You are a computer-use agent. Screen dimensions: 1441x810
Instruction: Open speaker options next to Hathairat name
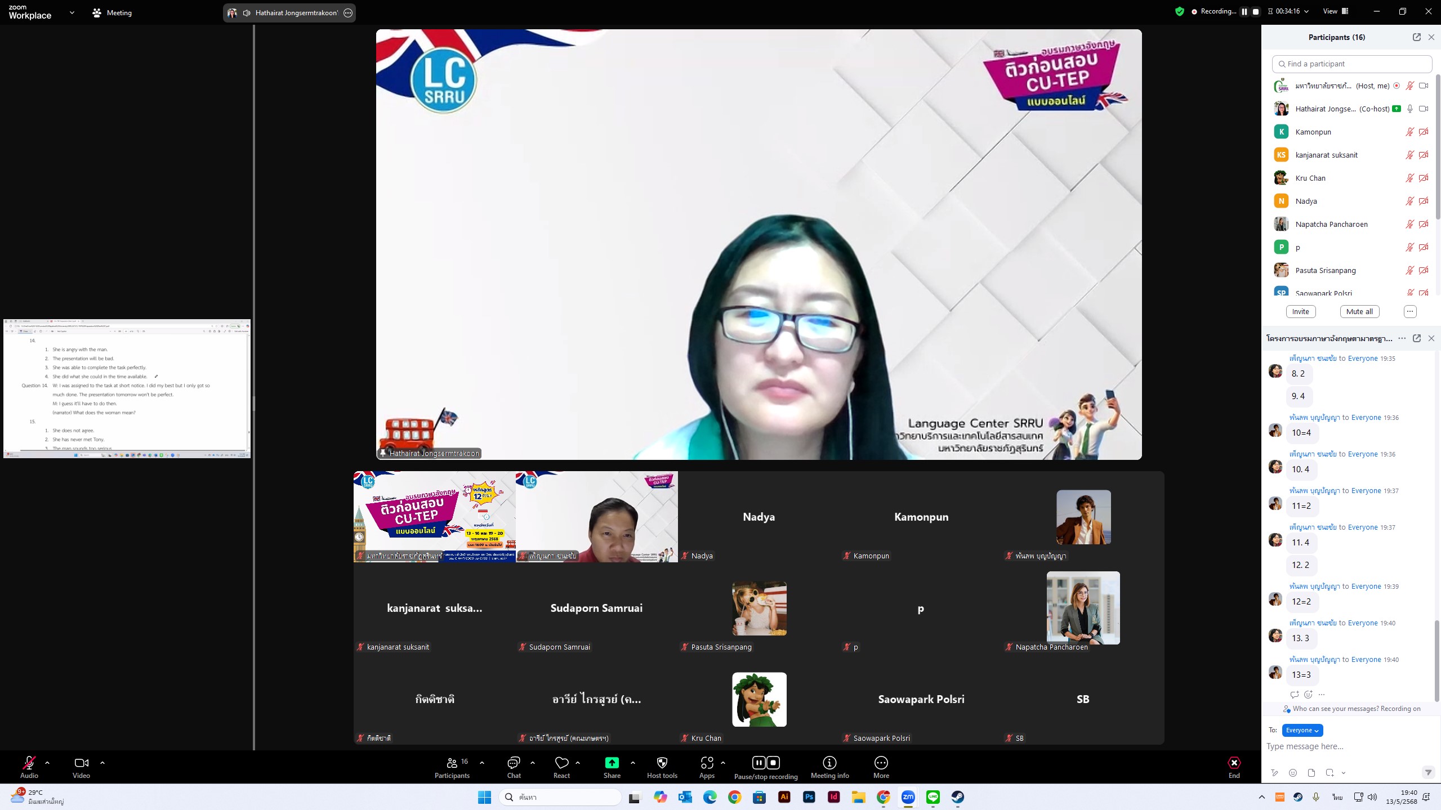point(348,13)
